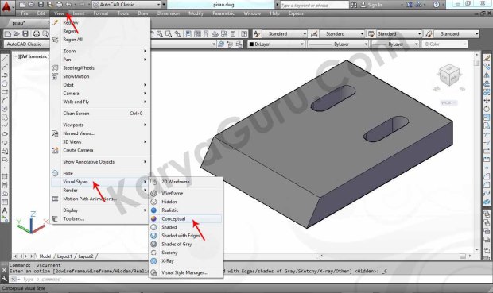Open the text style Standard dropdown
The image size is (493, 293).
tap(285, 33)
